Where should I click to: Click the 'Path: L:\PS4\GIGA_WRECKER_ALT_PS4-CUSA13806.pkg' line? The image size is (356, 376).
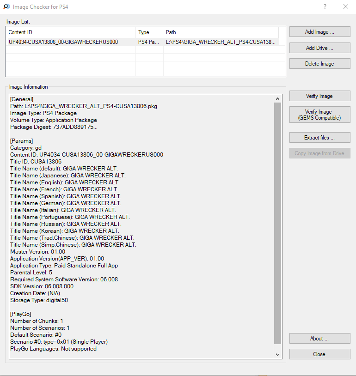click(84, 106)
